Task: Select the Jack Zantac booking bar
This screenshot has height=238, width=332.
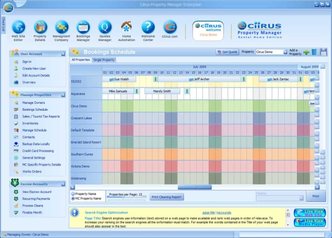Action: tap(279, 79)
